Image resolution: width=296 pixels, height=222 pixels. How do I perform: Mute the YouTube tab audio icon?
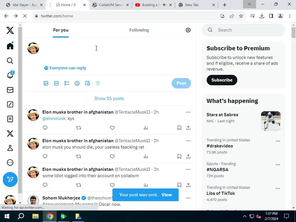pyautogui.click(x=164, y=5)
